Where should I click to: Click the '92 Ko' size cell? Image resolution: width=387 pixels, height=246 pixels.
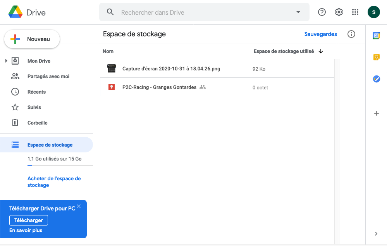(x=259, y=69)
